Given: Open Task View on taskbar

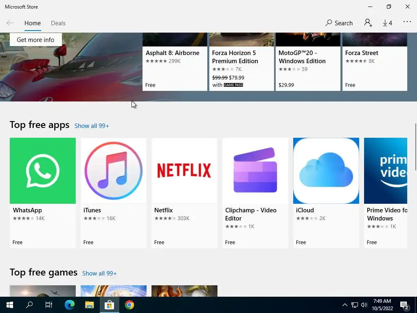Looking at the screenshot, I should [49, 305].
